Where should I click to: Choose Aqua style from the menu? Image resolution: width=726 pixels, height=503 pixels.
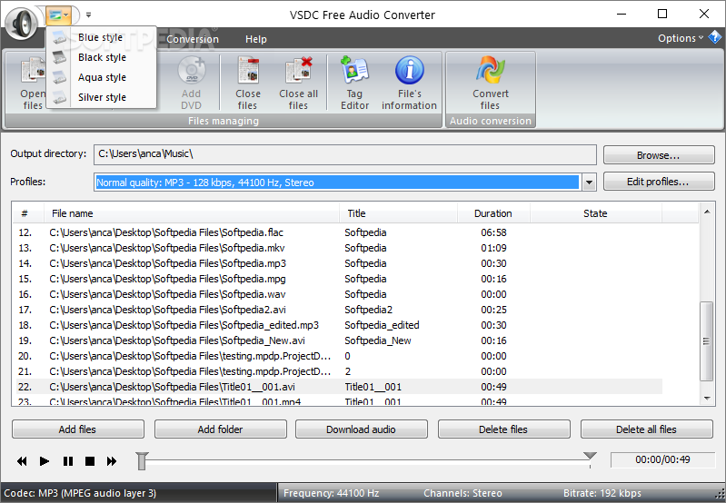(101, 77)
